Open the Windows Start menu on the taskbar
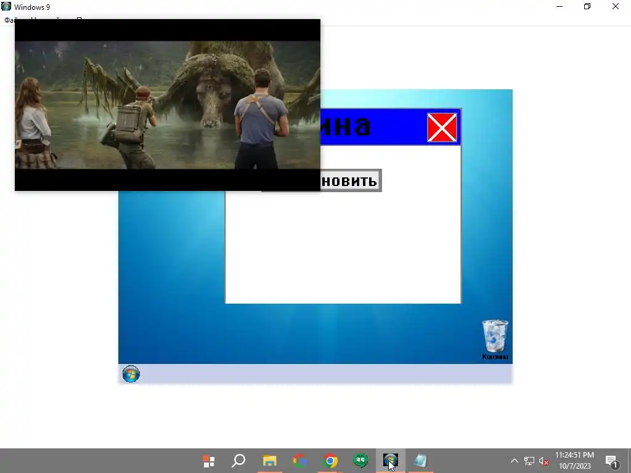This screenshot has height=473, width=631. pos(208,461)
